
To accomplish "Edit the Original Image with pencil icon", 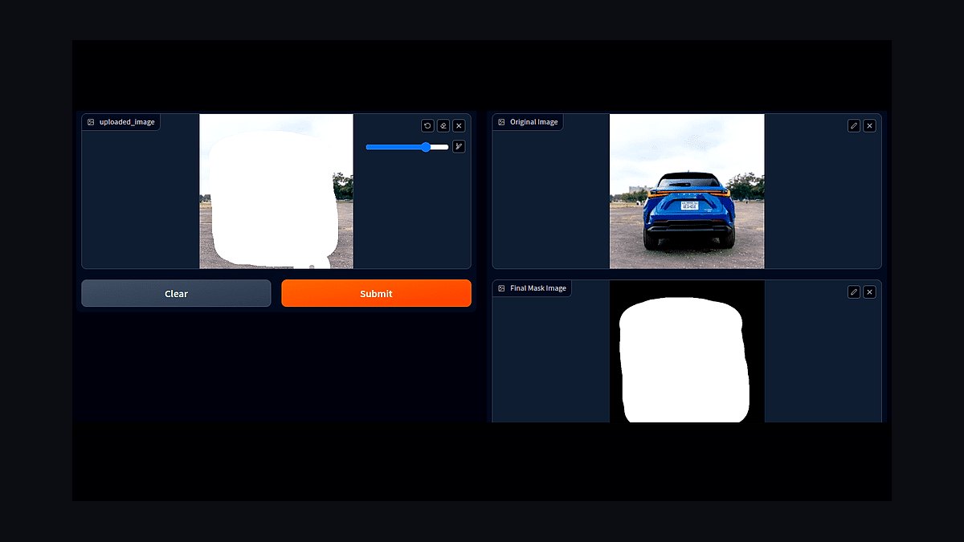I will coord(854,125).
